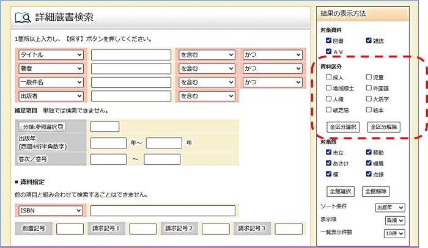The height and width of the screenshot is (248, 428).
Task: Toggle the 雑誌 checkbox
Action: point(369,40)
